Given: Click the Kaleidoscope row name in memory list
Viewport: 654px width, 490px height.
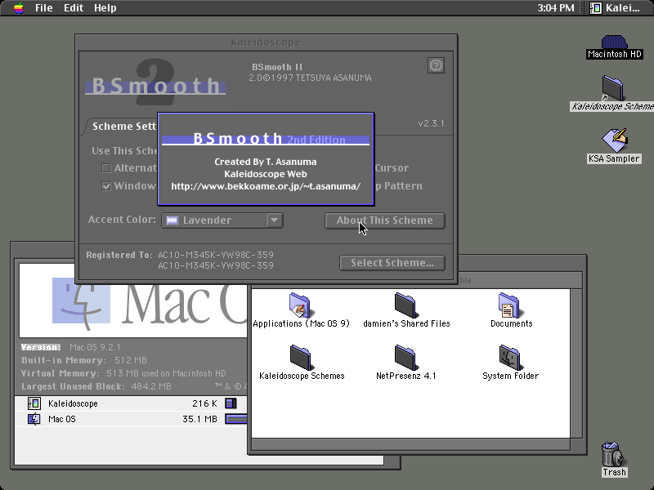Looking at the screenshot, I should tap(73, 403).
